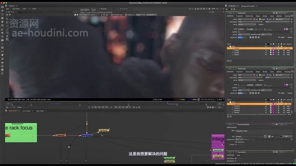Select the green rack focus backdrop
The height and width of the screenshot is (166, 296).
[21, 132]
